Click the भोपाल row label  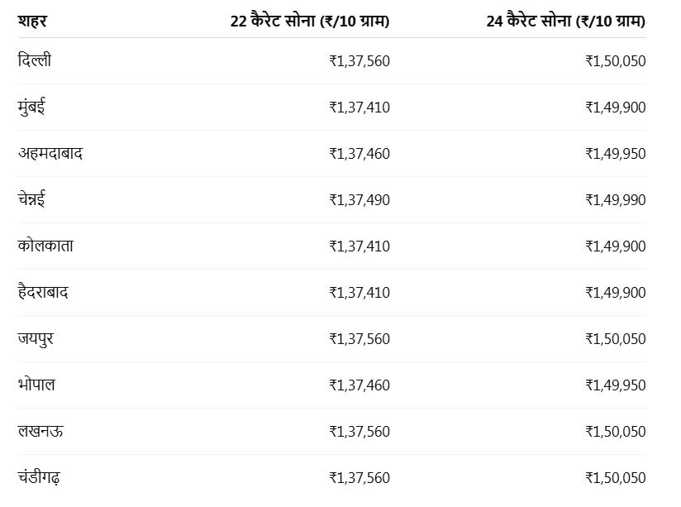tap(36, 385)
